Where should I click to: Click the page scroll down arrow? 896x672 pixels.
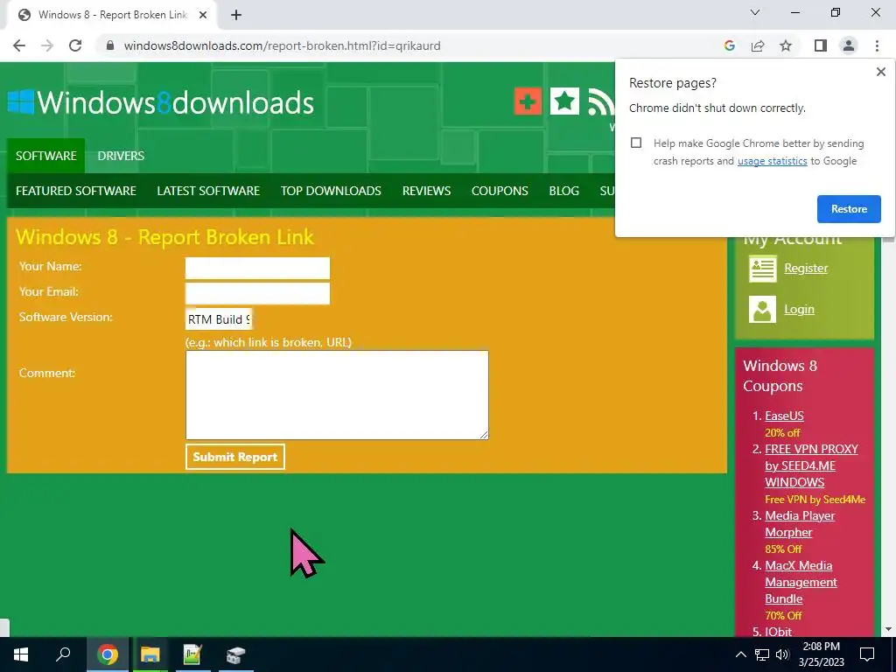point(889,630)
